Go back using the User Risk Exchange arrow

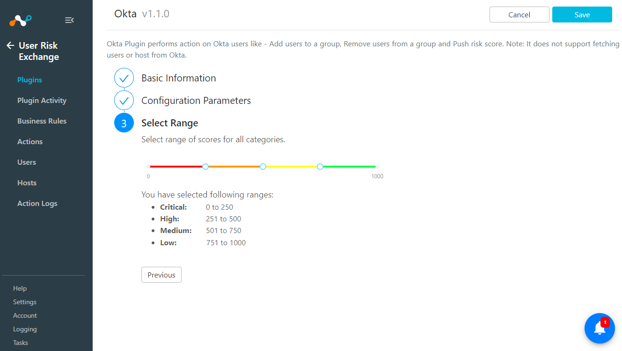[x=10, y=45]
